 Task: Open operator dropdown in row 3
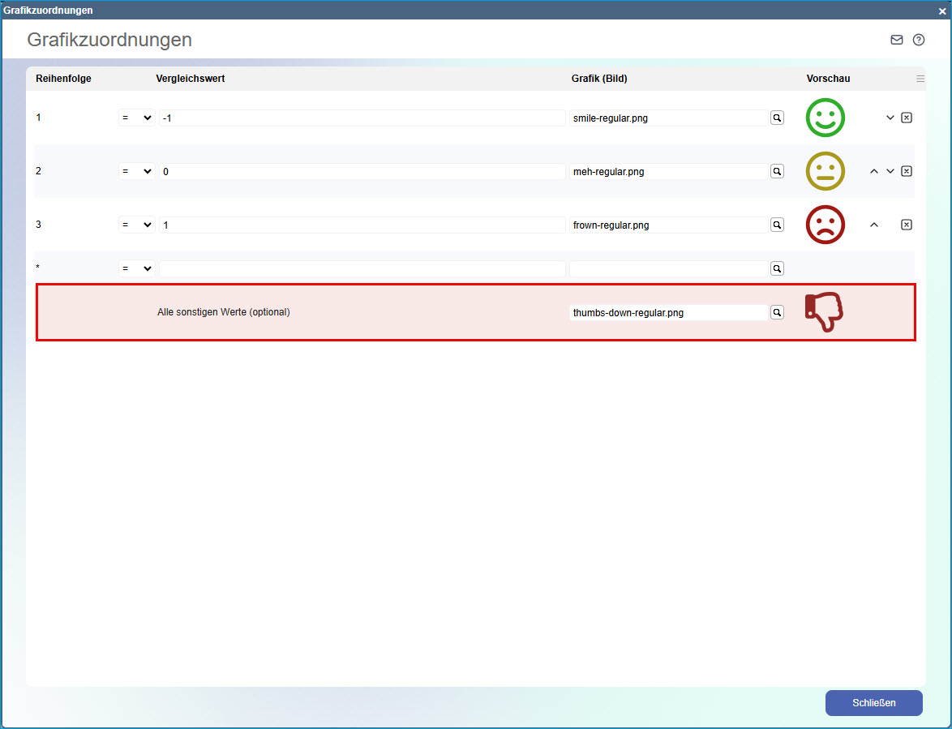point(136,225)
